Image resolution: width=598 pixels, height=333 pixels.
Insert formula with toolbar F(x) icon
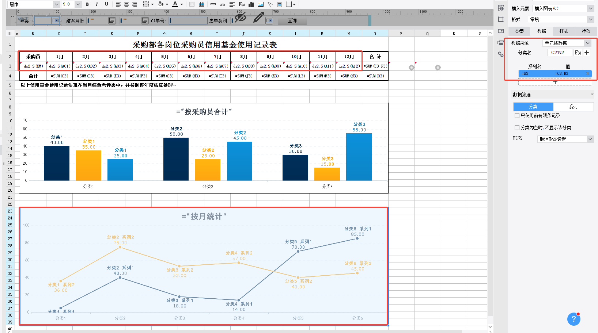(241, 4)
